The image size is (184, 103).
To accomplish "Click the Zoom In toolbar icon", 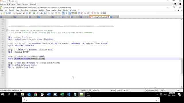I will (x=49, y=13).
